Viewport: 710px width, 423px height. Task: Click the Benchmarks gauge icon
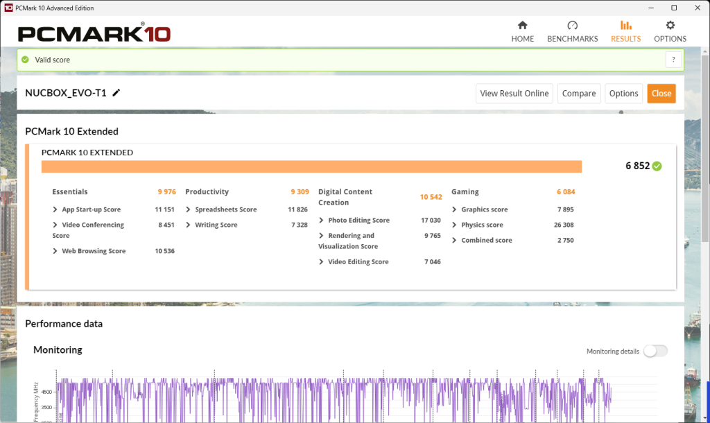[x=572, y=25]
